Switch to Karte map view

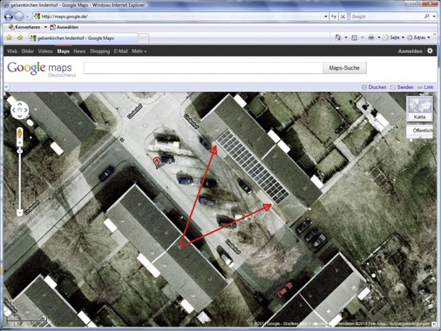(x=419, y=109)
